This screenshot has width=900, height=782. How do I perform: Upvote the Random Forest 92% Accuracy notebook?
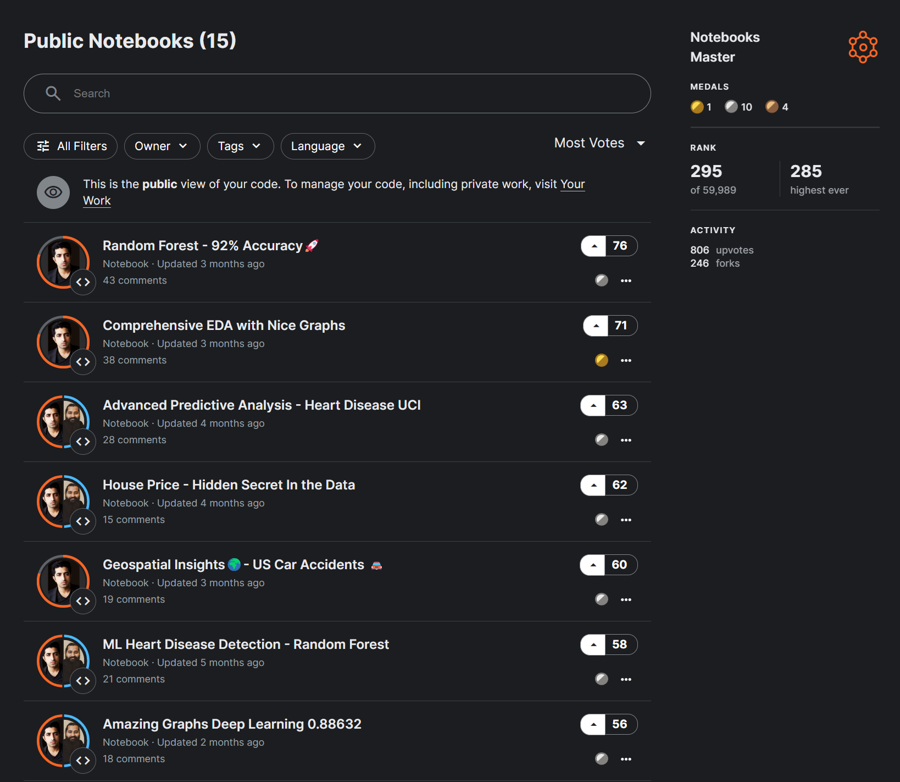coord(593,246)
